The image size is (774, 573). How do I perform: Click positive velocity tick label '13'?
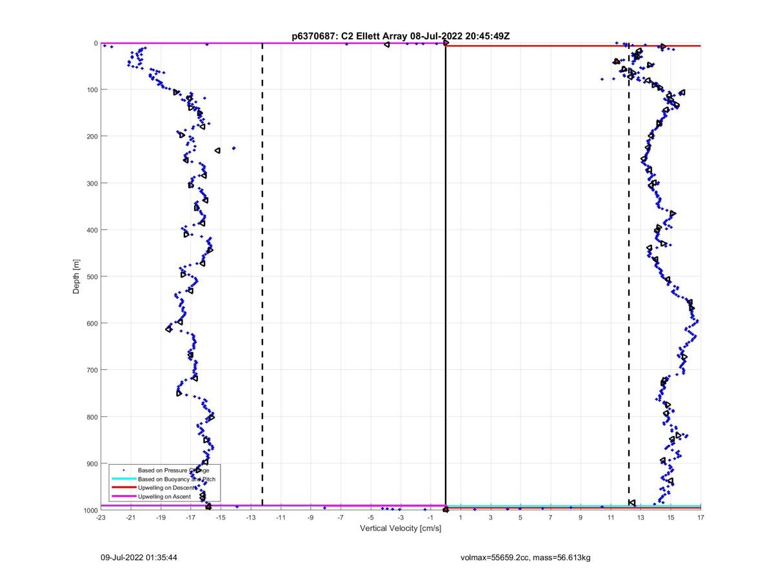point(640,517)
